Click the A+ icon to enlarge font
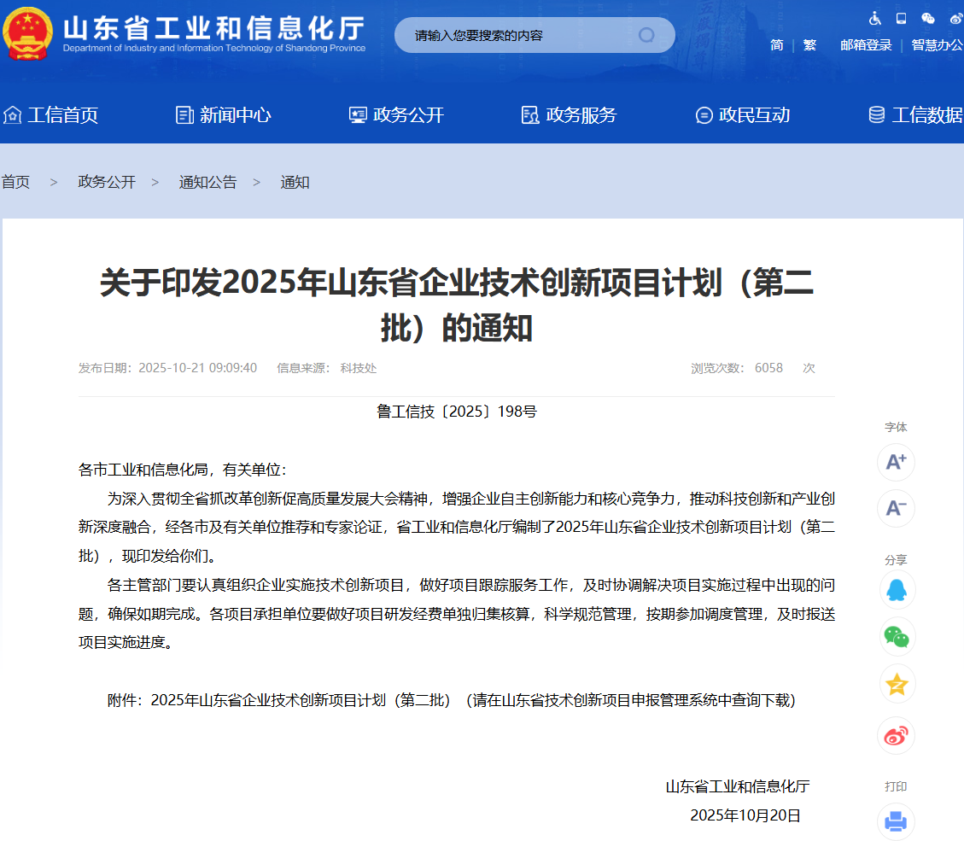This screenshot has height=841, width=964. tap(897, 462)
